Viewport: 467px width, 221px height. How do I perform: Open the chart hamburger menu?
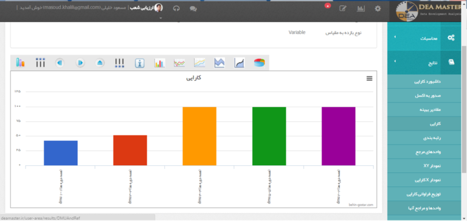point(369,78)
